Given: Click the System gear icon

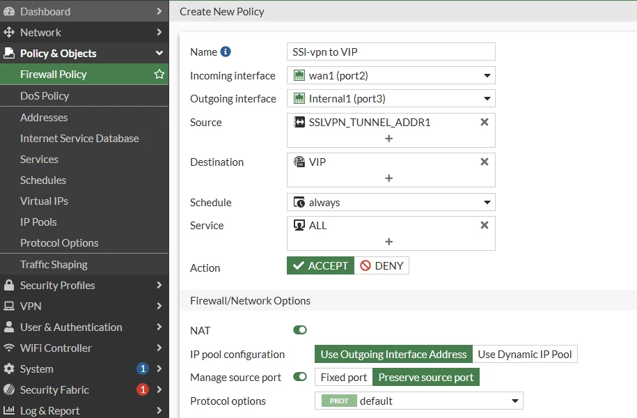Looking at the screenshot, I should point(9,369).
